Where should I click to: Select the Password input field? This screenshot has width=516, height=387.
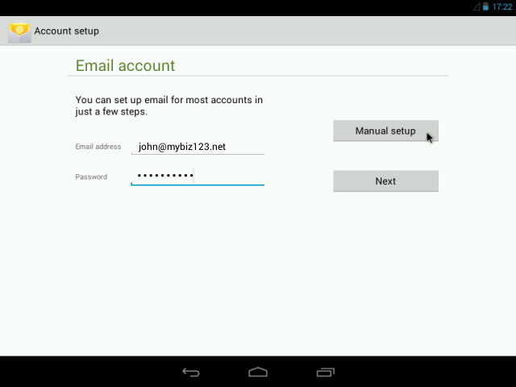[198, 177]
